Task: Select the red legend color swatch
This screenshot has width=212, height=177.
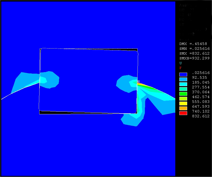Action: coord(183,113)
